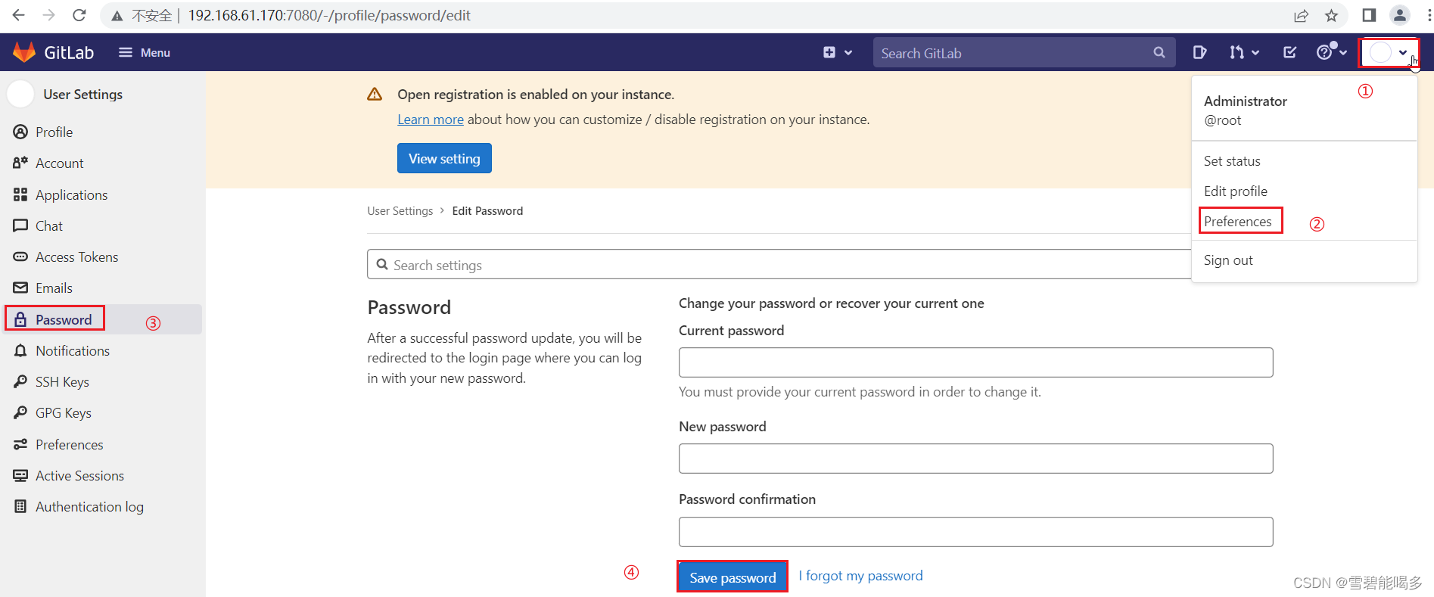
Task: Open the Help dropdown menu
Action: [x=1331, y=52]
